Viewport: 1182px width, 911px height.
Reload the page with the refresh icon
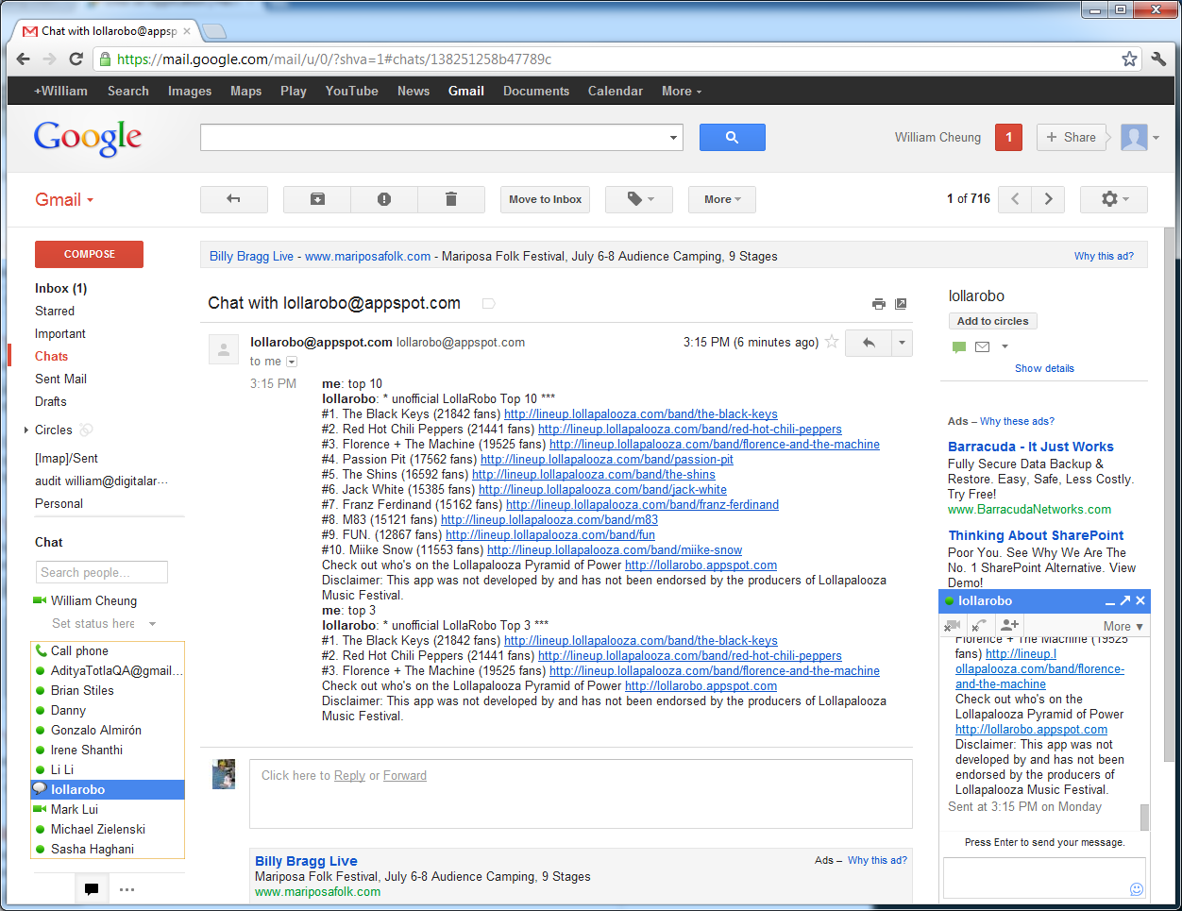tap(76, 59)
